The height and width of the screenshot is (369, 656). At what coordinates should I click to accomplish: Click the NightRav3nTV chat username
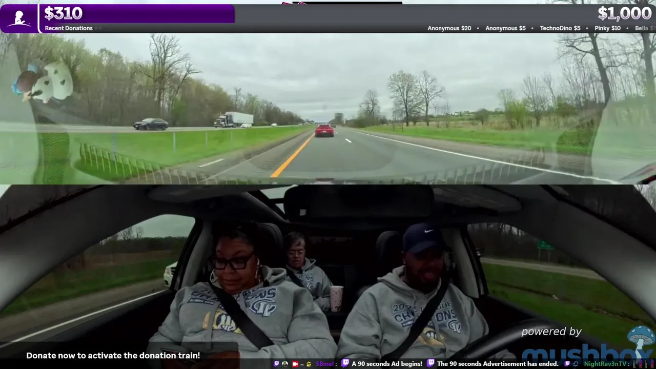(606, 364)
